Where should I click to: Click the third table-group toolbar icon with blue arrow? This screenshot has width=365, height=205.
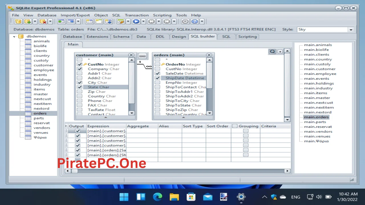tap(108, 21)
